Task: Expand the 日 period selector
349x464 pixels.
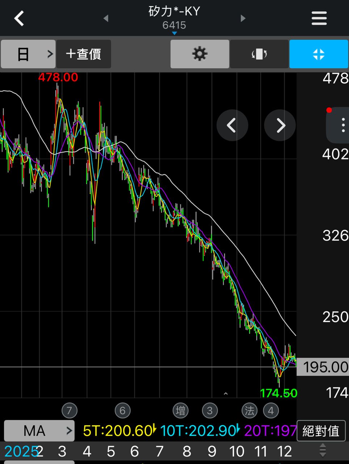Action: 28,54
